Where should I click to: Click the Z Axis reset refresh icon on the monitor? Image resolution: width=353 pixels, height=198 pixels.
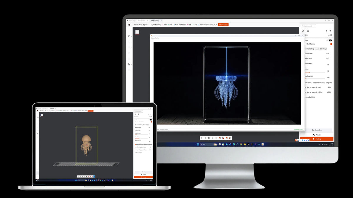click(x=331, y=35)
